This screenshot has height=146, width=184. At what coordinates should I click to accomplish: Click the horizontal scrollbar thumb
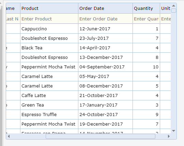101,136
